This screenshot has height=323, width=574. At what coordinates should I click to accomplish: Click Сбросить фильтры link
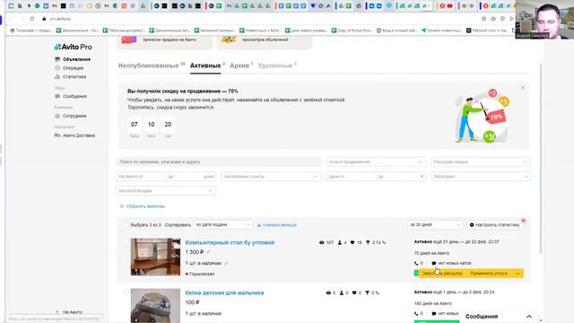[x=142, y=206]
